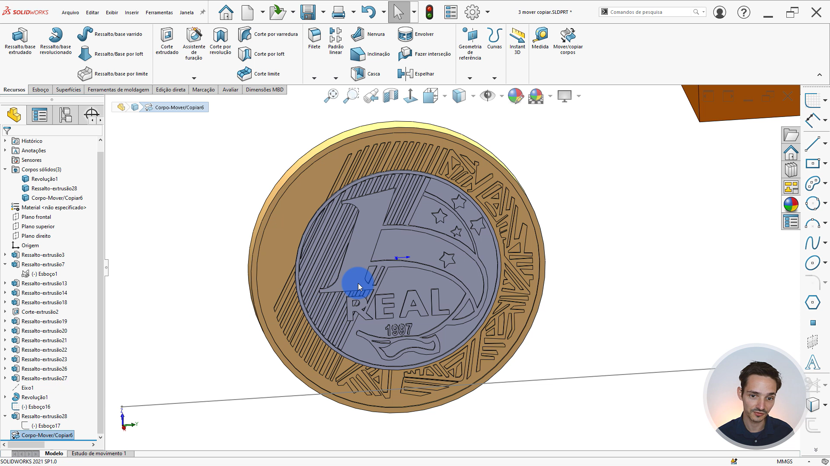This screenshot has width=830, height=466.
Task: Collapse the Corpos sólidos(3) folder
Action: tap(5, 169)
